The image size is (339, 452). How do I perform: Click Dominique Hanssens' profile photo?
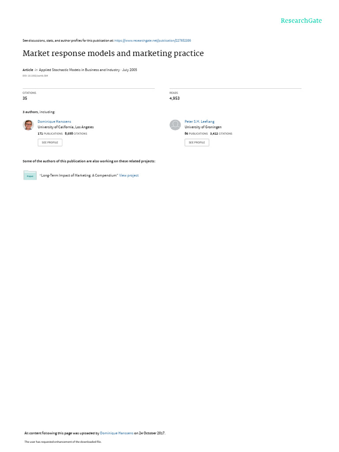pyautogui.click(x=28, y=125)
